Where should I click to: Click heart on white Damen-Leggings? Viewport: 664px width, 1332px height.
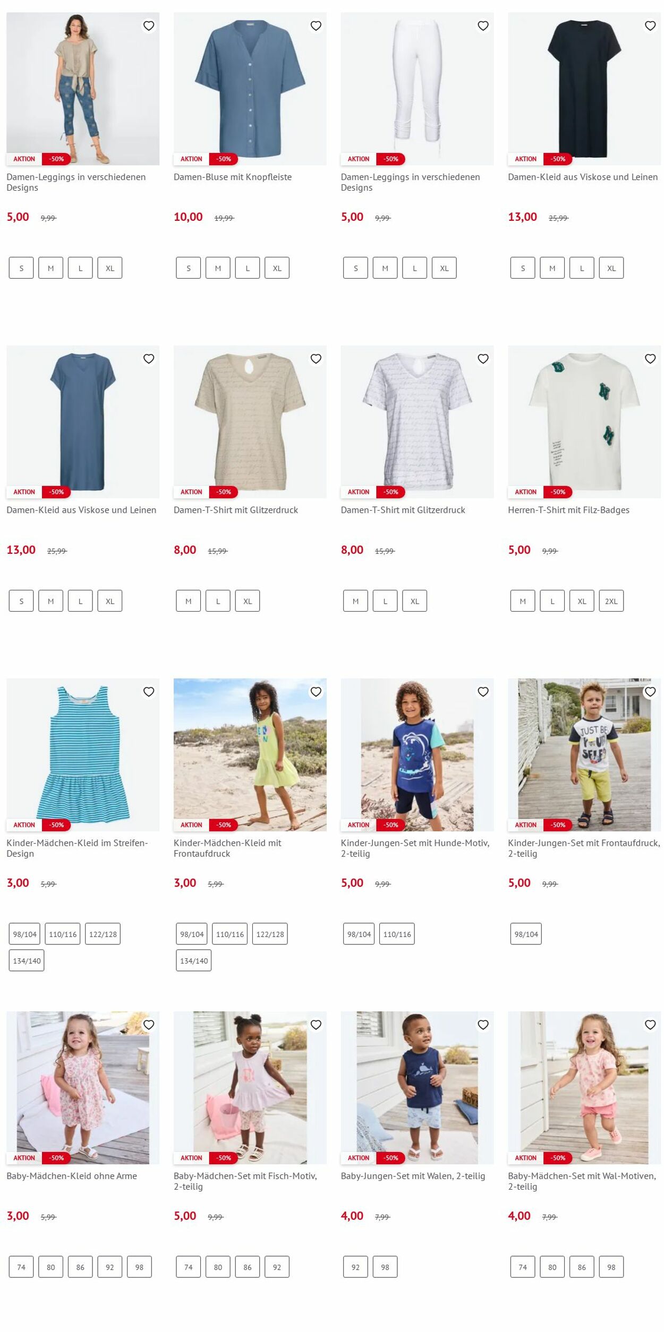tap(483, 25)
